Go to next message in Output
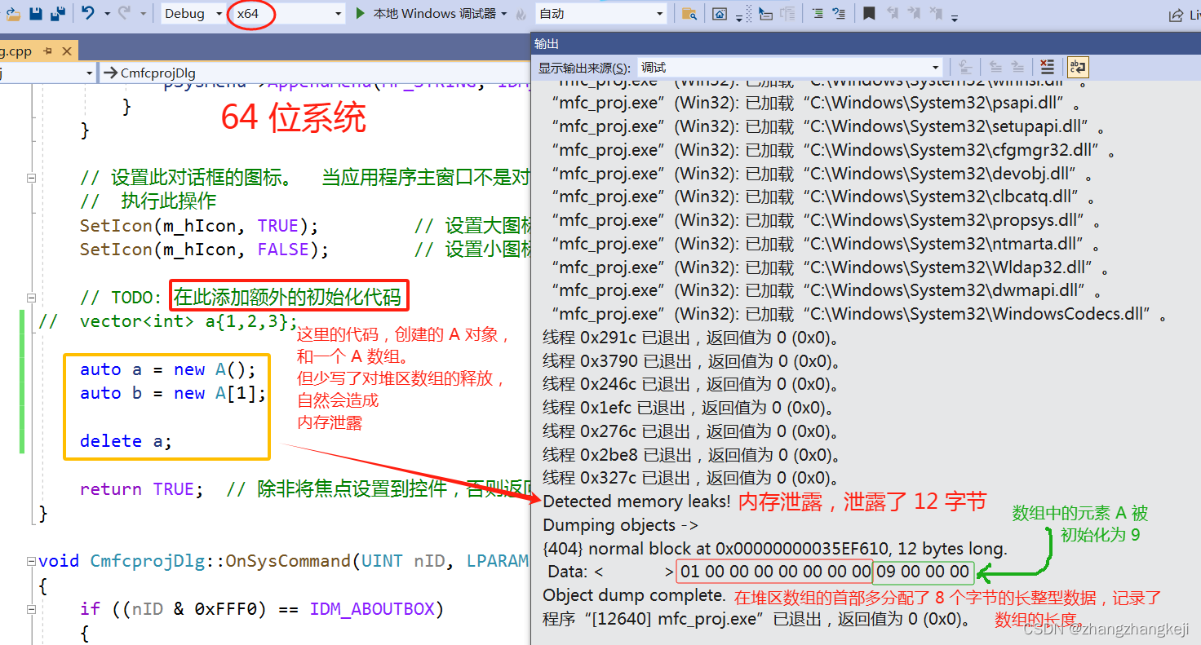This screenshot has width=1201, height=645. [1017, 68]
